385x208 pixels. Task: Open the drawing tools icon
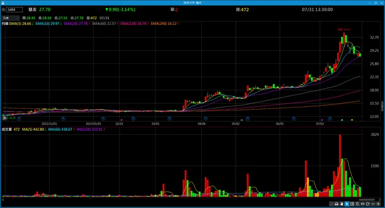point(357,204)
